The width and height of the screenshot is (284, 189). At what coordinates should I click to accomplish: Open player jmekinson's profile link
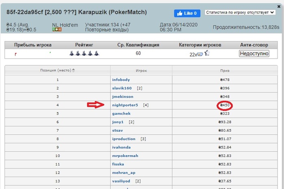[x=123, y=96]
